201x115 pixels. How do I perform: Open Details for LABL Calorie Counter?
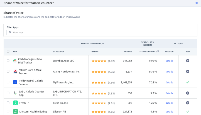pos(169,93)
